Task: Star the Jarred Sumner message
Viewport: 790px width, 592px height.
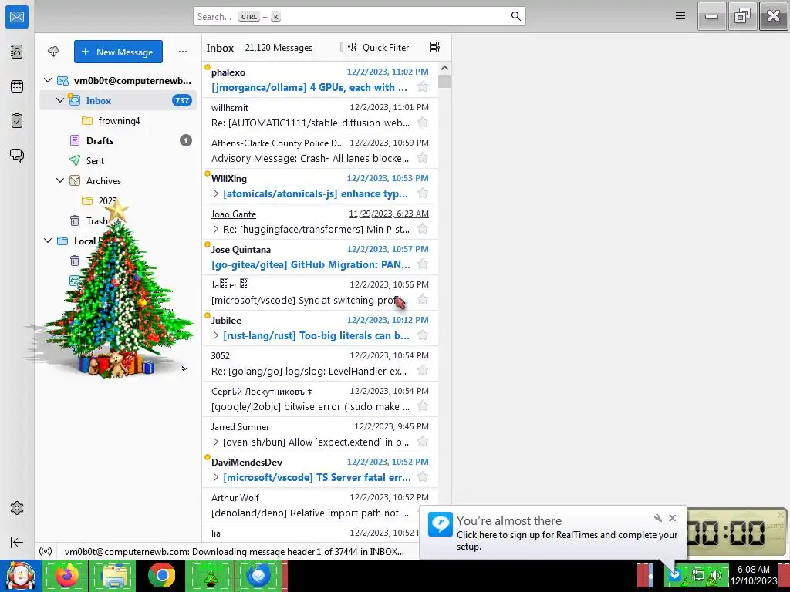Action: pyautogui.click(x=423, y=442)
